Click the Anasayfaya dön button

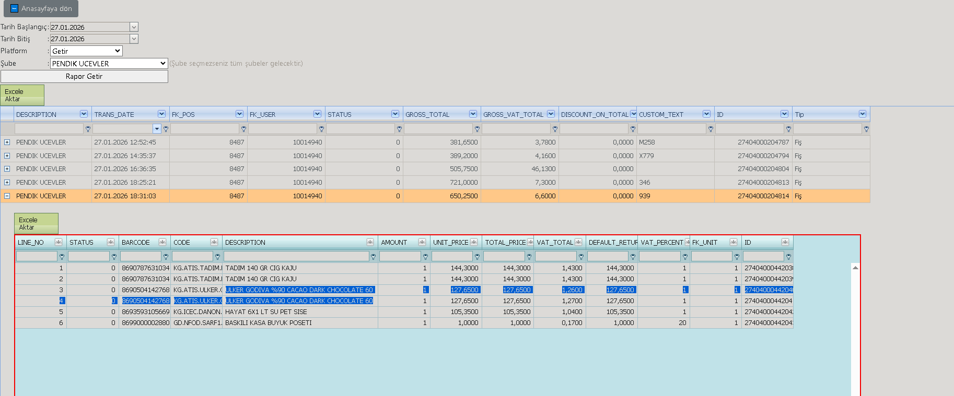pos(41,9)
